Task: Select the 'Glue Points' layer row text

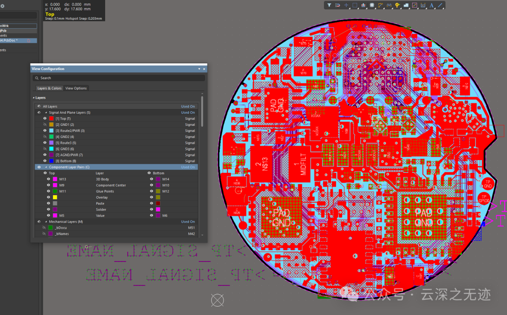Action: [105, 192]
